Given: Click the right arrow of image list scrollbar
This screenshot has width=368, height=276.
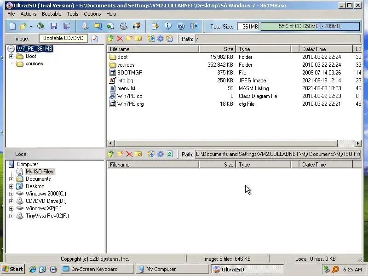Looking at the screenshot, I should (357, 143).
